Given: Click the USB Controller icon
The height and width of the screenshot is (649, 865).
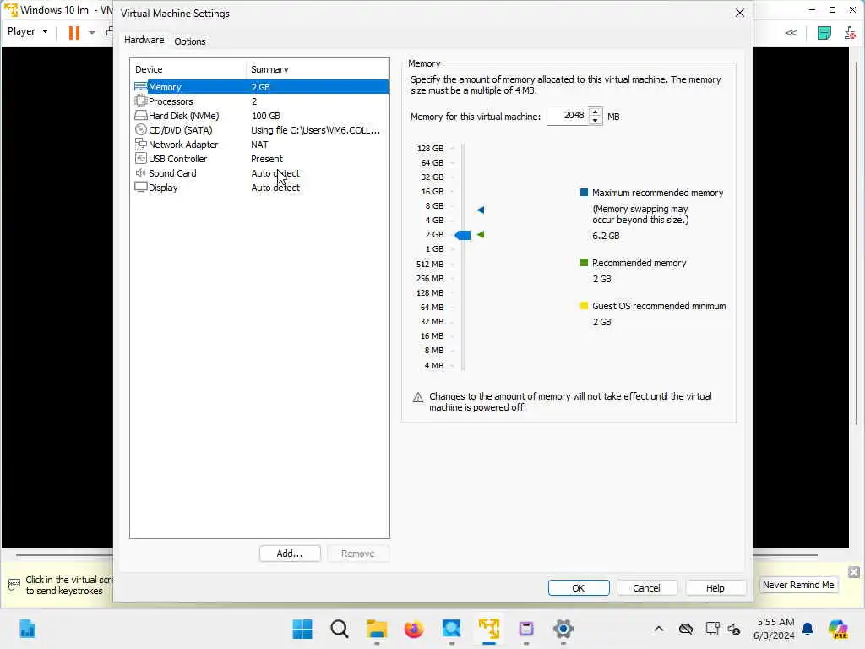Looking at the screenshot, I should pyautogui.click(x=141, y=158).
